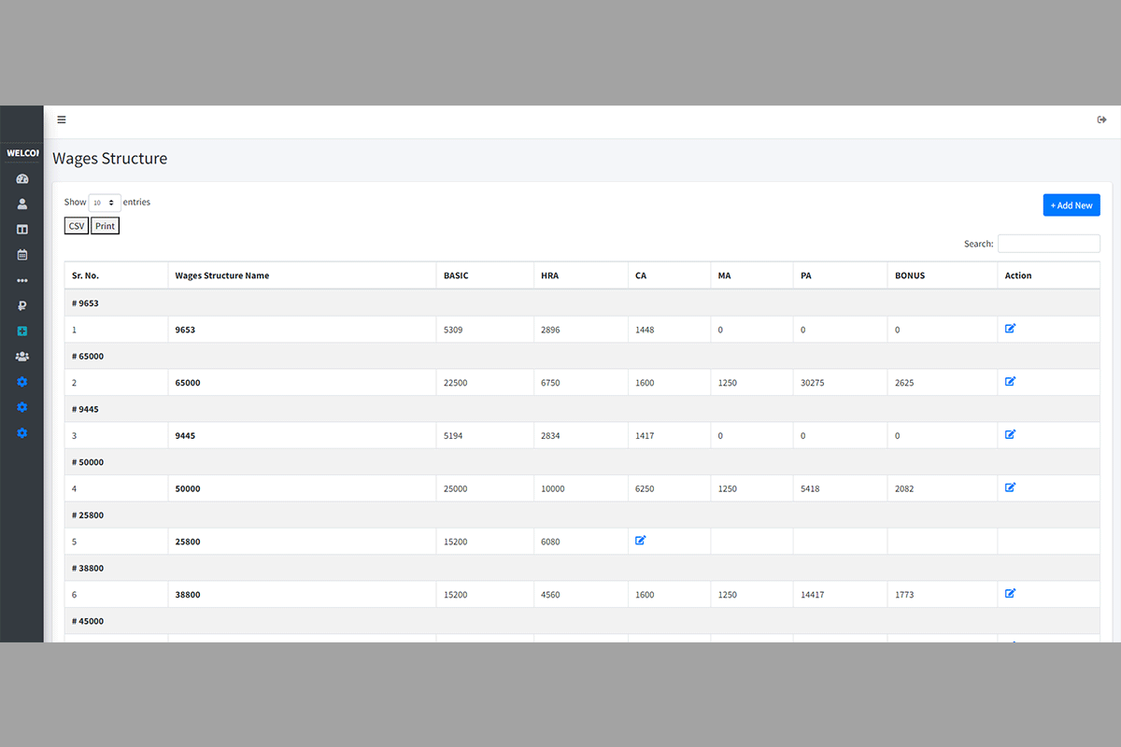Viewport: 1121px width, 747px height.
Task: Click HRA value 6750
Action: [x=550, y=383]
